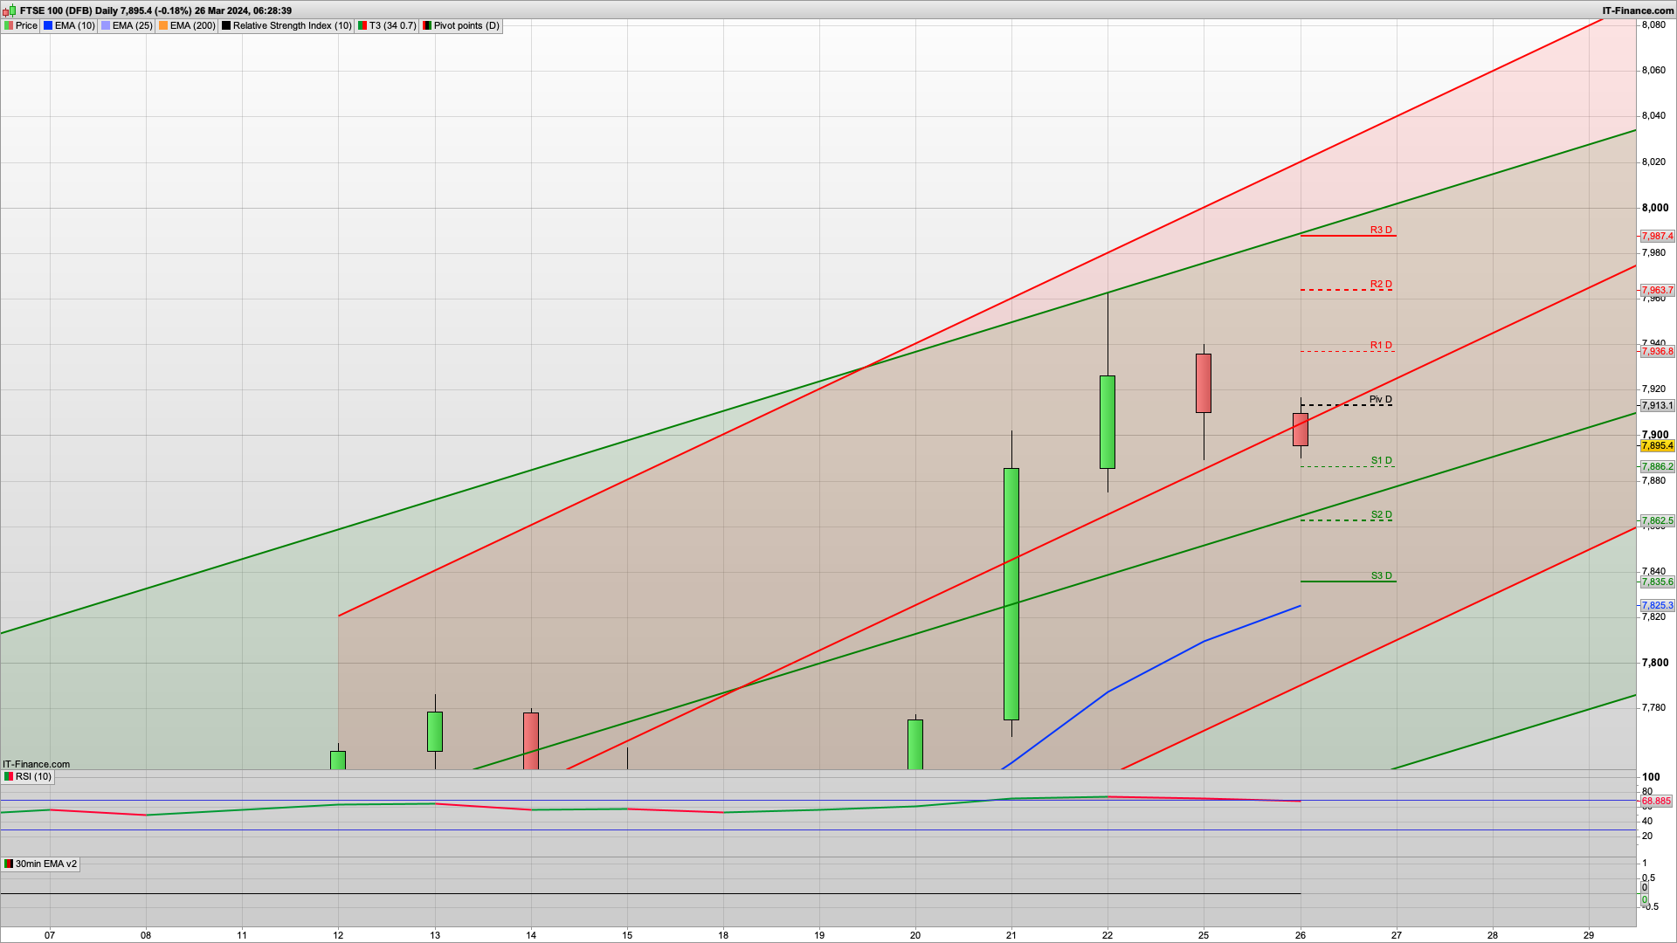Click the 7,862.5 support price tag
Image resolution: width=1677 pixels, height=943 pixels.
(x=1657, y=520)
